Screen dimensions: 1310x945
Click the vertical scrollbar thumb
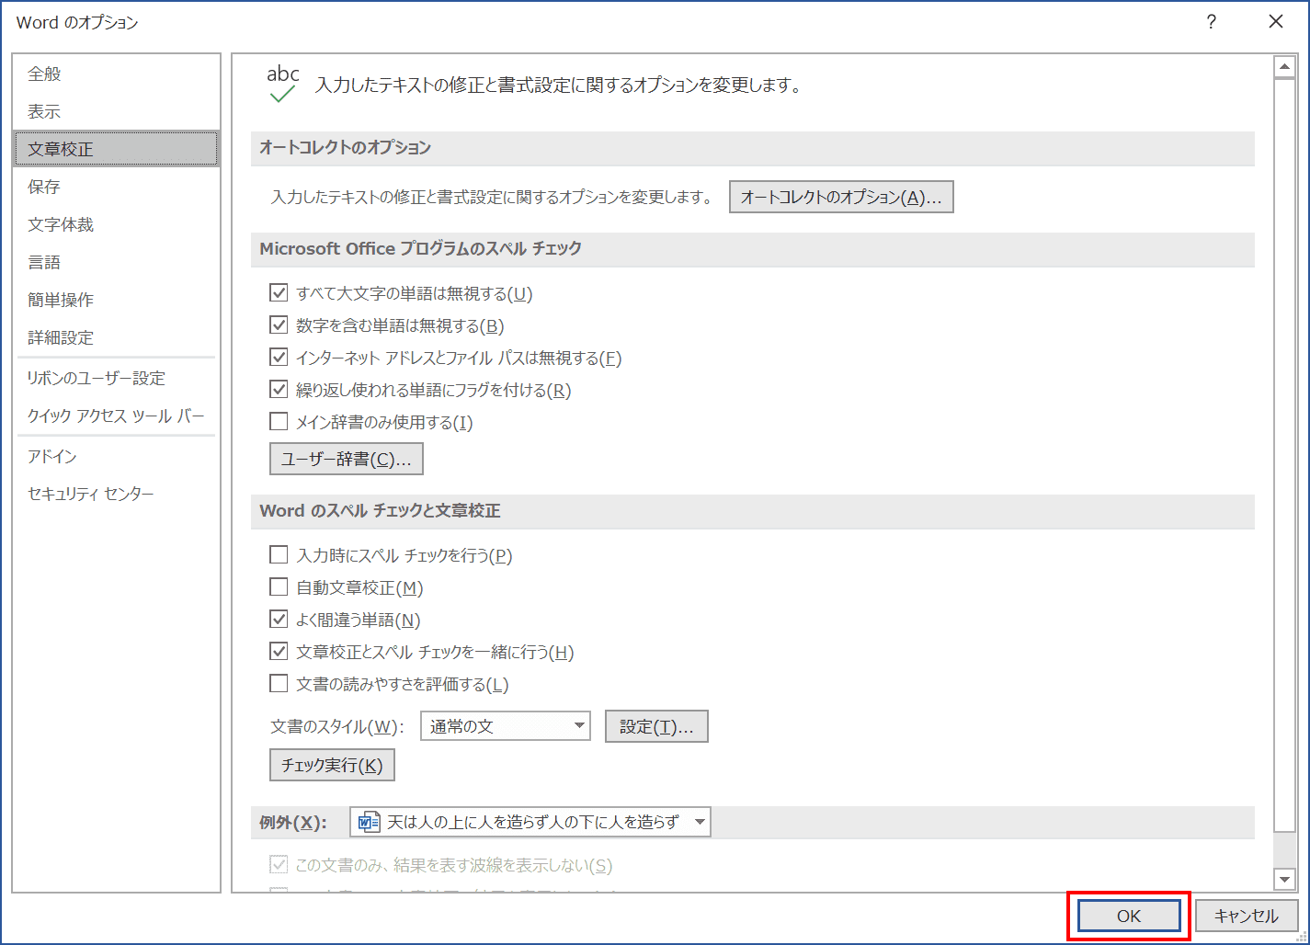1284,456
